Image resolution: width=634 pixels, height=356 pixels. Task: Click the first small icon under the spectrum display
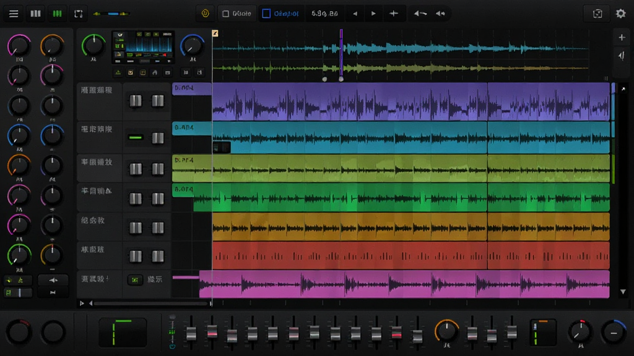tap(118, 73)
